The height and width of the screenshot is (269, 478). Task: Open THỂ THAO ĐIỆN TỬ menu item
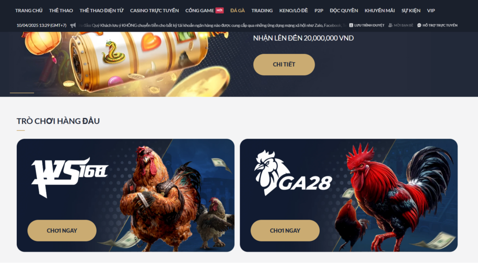point(101,11)
